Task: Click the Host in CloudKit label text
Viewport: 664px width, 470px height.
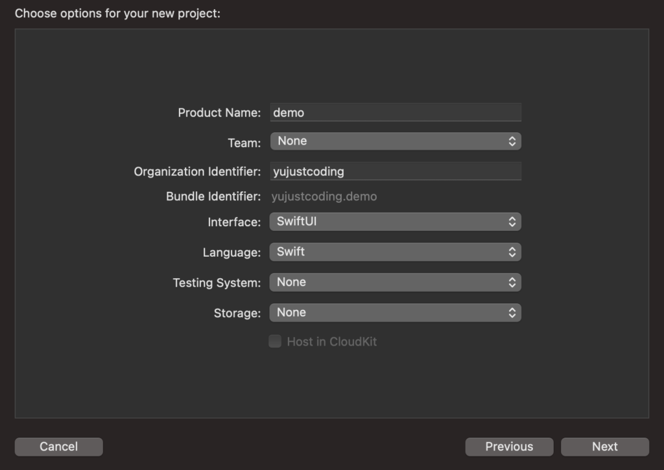Action: (x=331, y=342)
